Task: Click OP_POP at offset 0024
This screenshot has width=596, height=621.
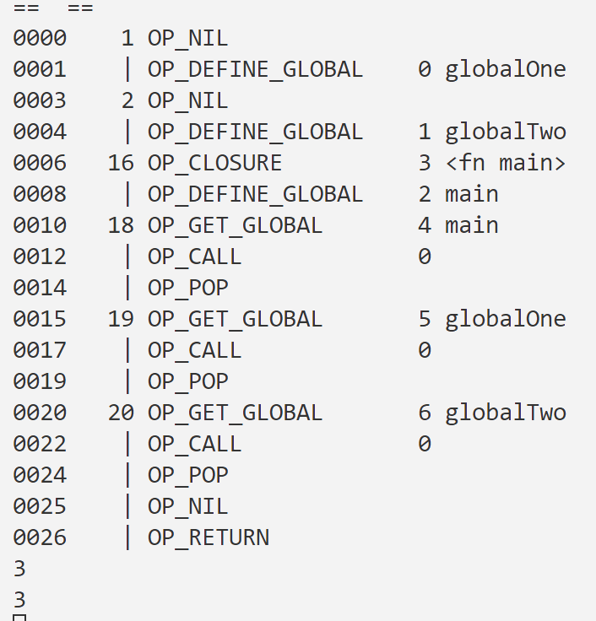Action: coord(188,475)
